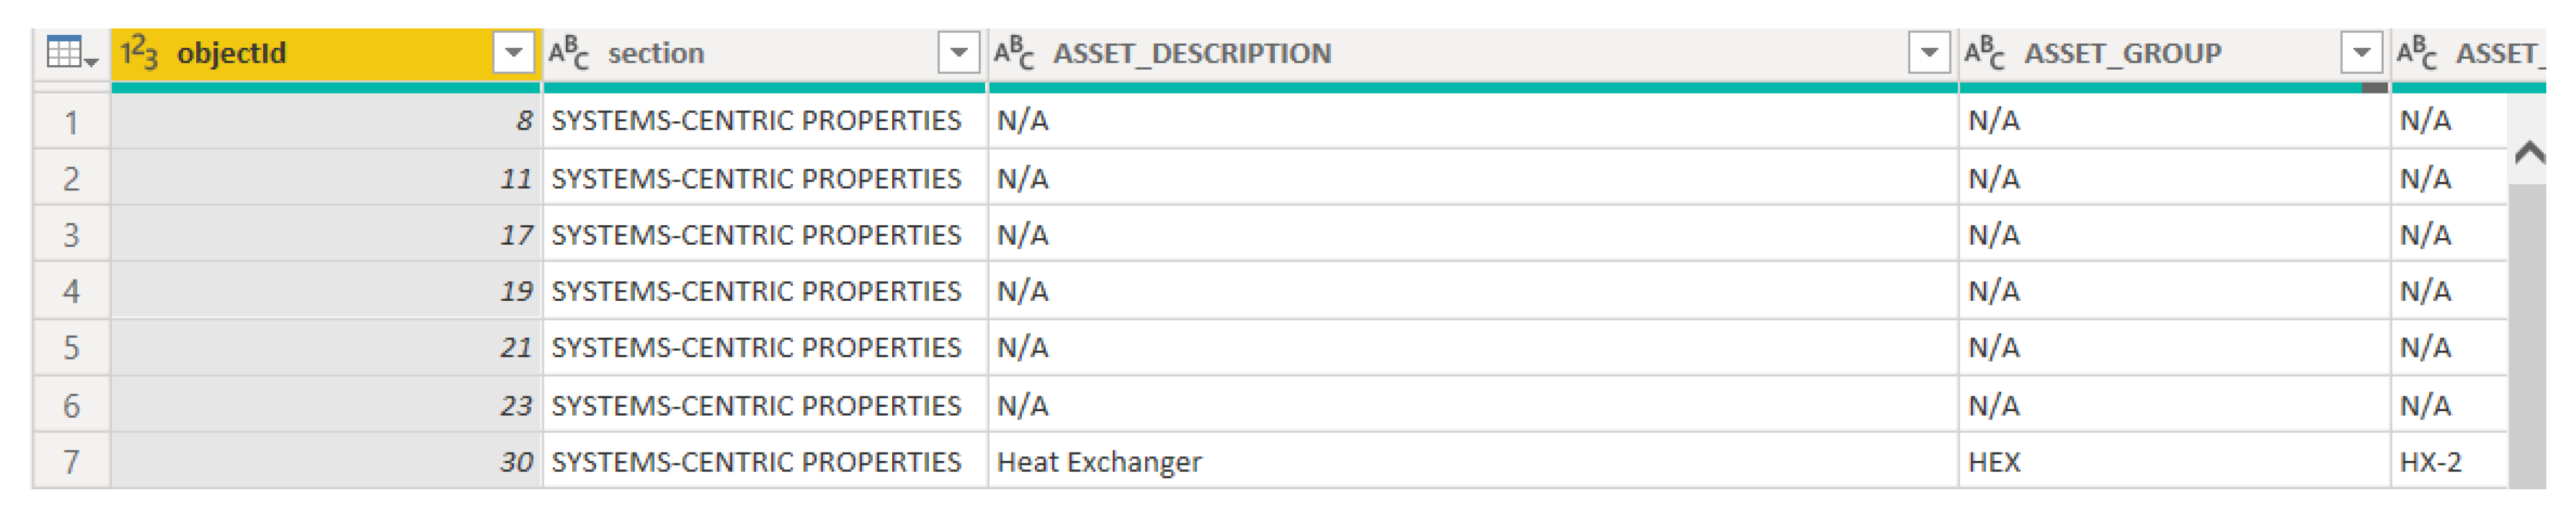Open the ASSET_GROUP filter dropdown

point(2361,53)
